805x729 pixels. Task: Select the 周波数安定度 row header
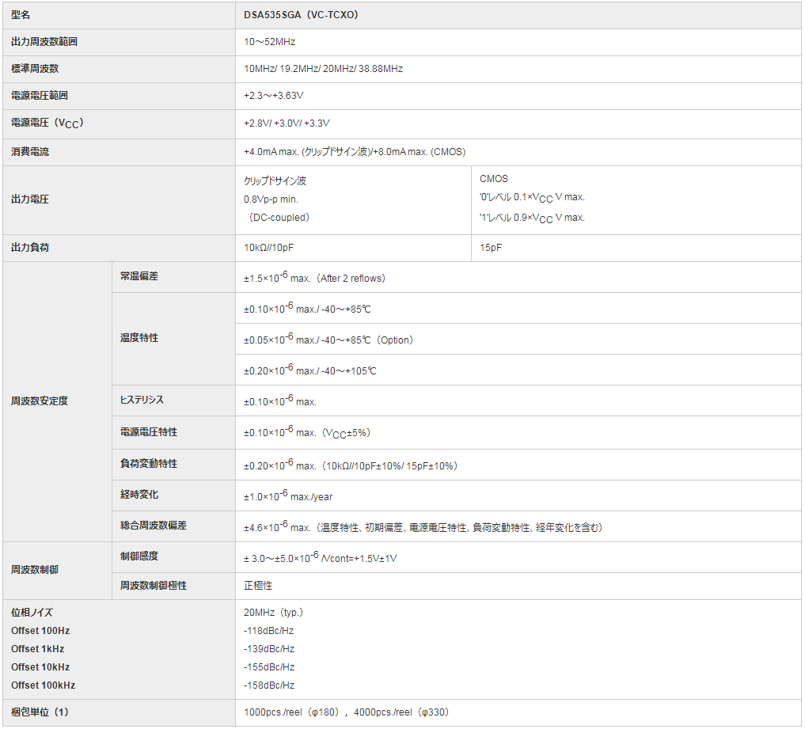[x=40, y=401]
